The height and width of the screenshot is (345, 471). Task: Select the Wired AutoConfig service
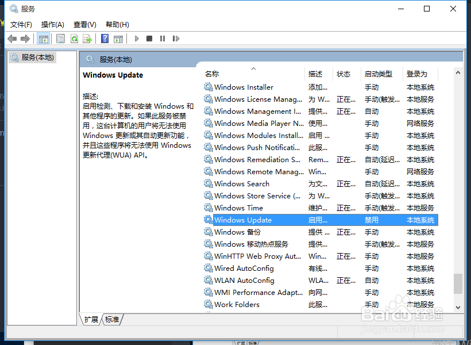click(x=321, y=268)
